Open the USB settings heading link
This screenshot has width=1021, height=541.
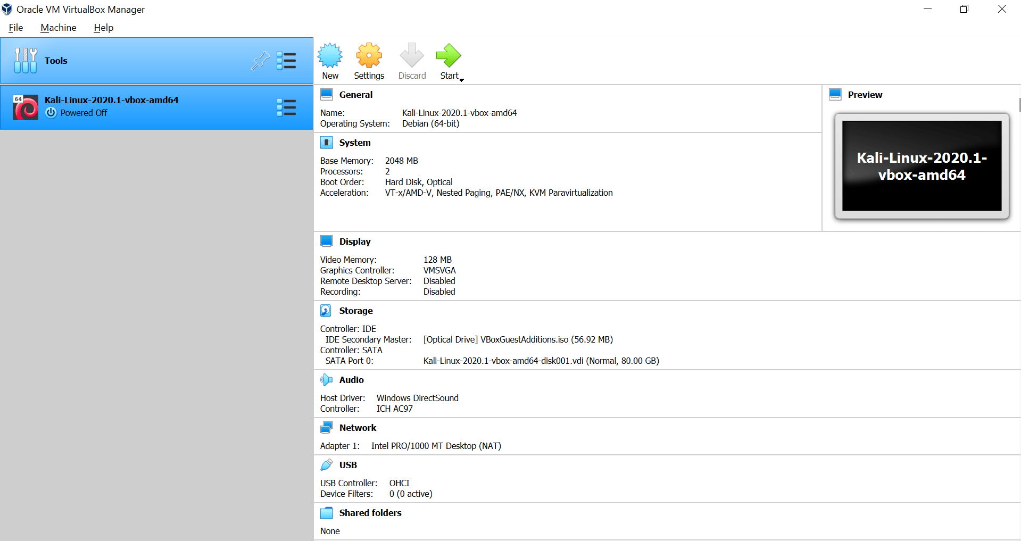coord(348,465)
